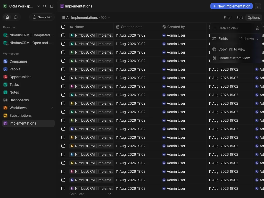
Task: Check the sixth row's checkbox
Action: [x=63, y=78]
